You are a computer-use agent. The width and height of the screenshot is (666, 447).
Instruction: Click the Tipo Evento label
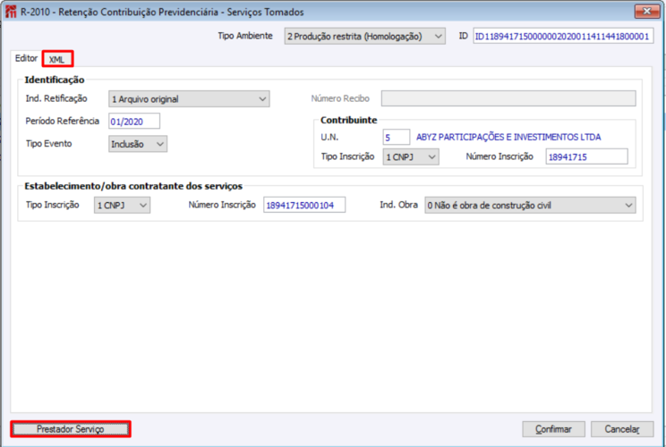tap(49, 143)
